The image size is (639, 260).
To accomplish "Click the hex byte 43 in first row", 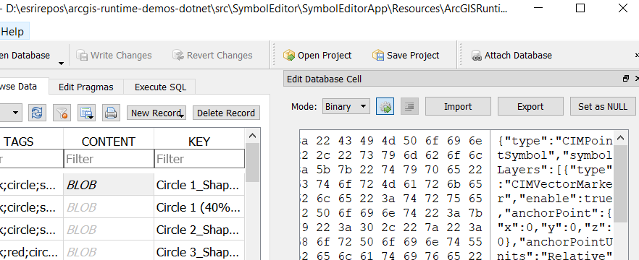I will pos(345,141).
